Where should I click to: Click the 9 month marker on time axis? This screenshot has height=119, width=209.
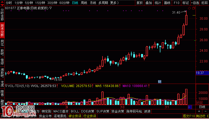[67, 107]
